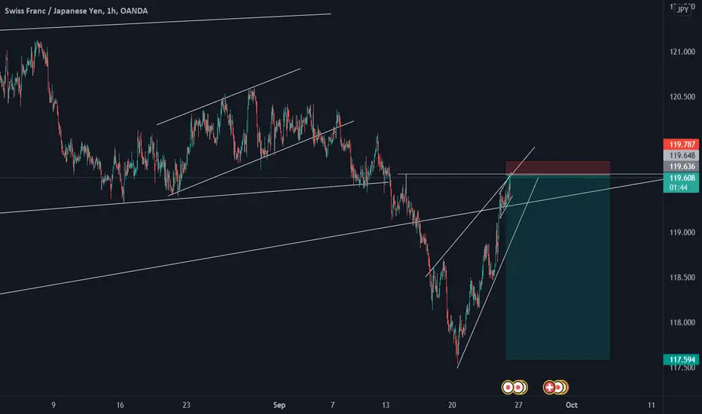702x414 pixels.
Task: Click the 119.000 price axis label
Action: pyautogui.click(x=682, y=233)
